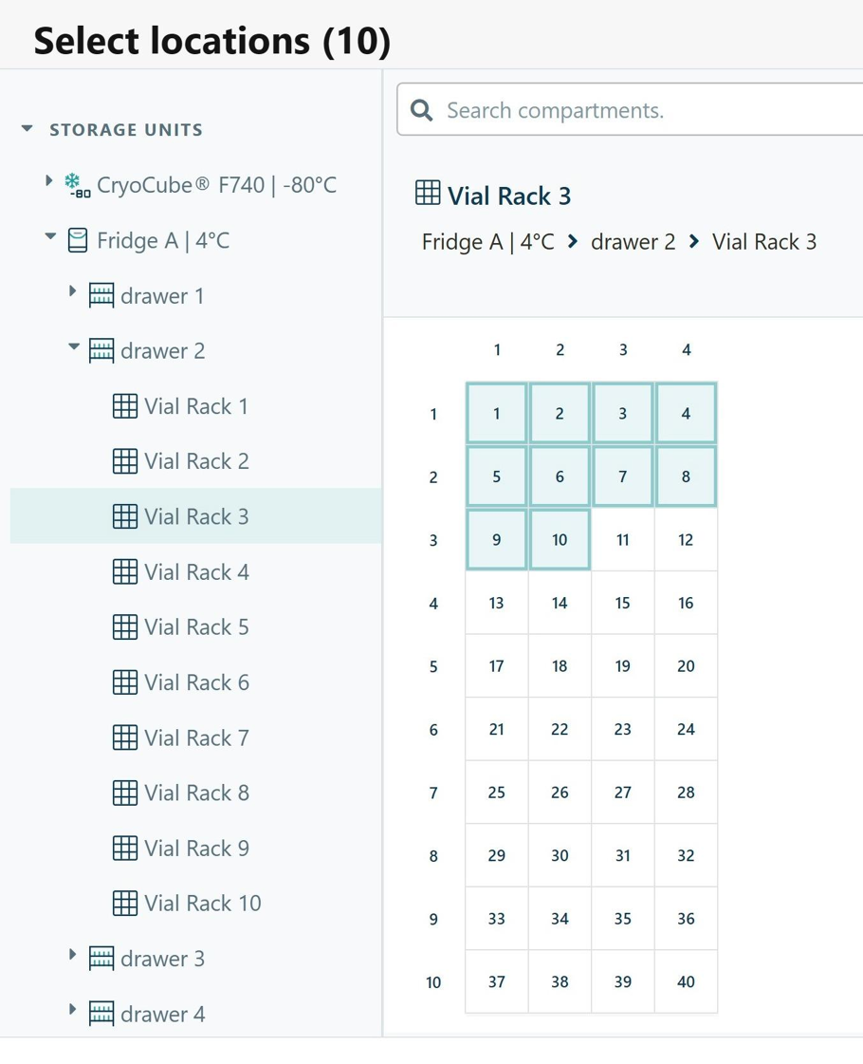Deselect compartment 10 in the rack grid
Viewport: 863px width, 1064px height.
(560, 539)
